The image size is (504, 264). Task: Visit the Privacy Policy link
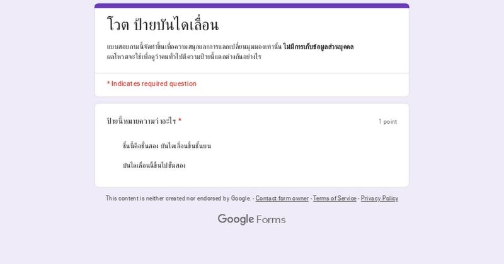(379, 198)
